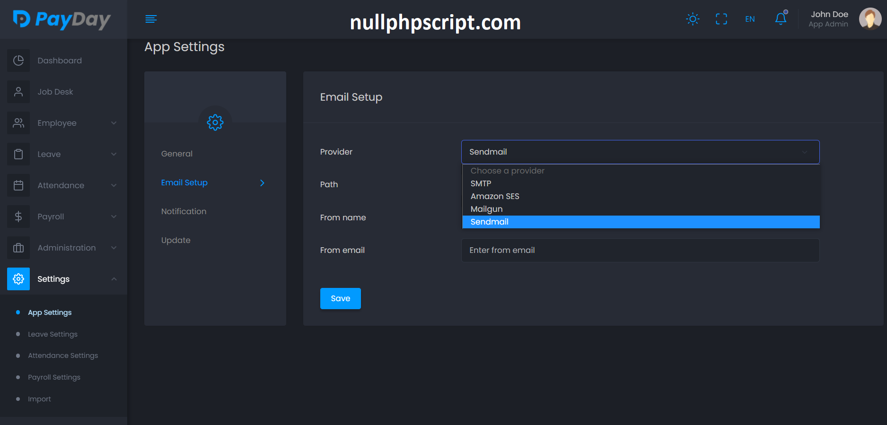The height and width of the screenshot is (425, 887).
Task: Click the John Doe profile avatar
Action: point(869,19)
